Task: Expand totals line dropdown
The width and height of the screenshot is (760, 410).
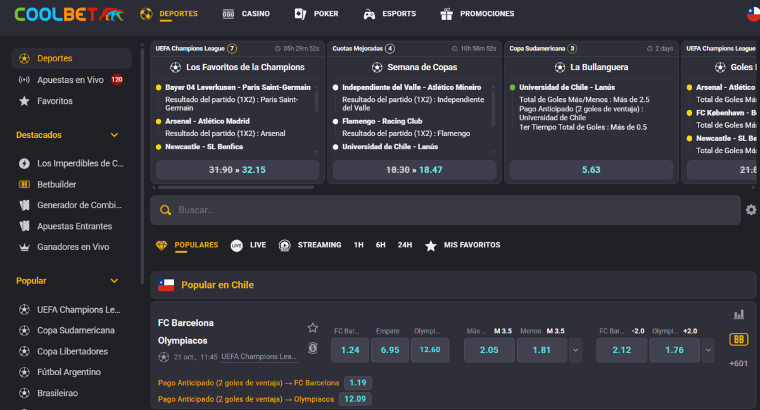Action: (x=575, y=350)
